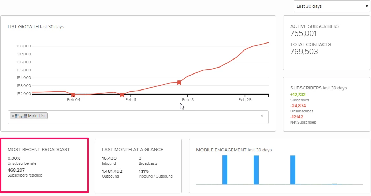
Task: Click the broadcast marker just before Feb 18
Action: click(x=179, y=83)
